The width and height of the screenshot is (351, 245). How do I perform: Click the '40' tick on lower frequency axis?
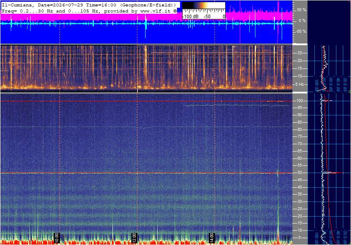[x=299, y=187]
